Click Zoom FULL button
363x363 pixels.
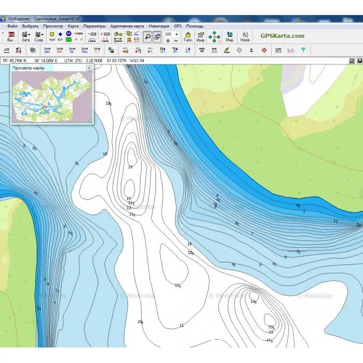85,50
